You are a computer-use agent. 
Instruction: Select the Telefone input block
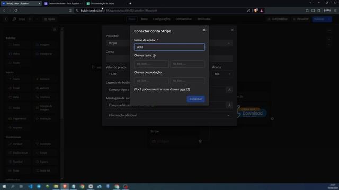(44, 97)
